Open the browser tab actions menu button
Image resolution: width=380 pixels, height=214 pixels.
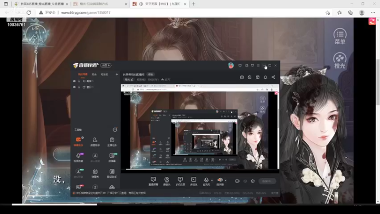click(6, 4)
